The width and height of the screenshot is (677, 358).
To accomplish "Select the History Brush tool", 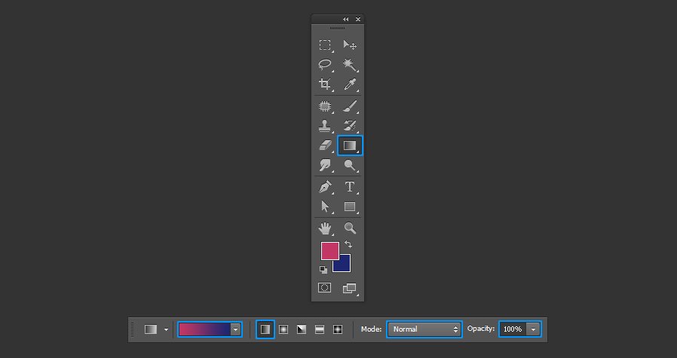I will [x=350, y=126].
